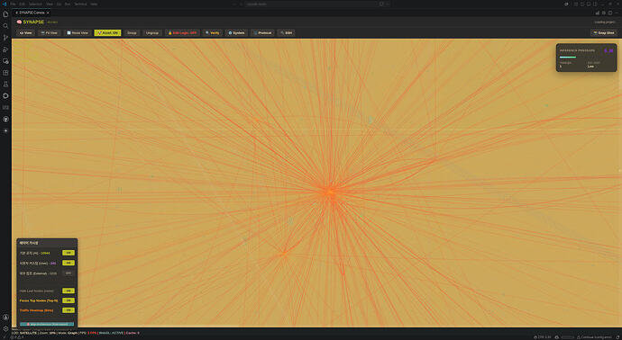Select the SYNAPSE Canvas tab

pyautogui.click(x=32, y=13)
